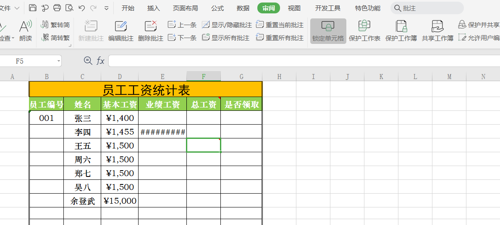
Task: Click inside the formula bar input
Action: pyautogui.click(x=304, y=61)
